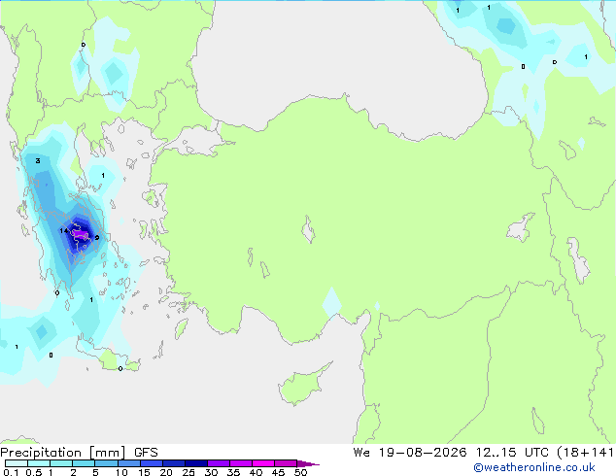
Task: Click the legend label '0.1'
Action: pos(11,472)
